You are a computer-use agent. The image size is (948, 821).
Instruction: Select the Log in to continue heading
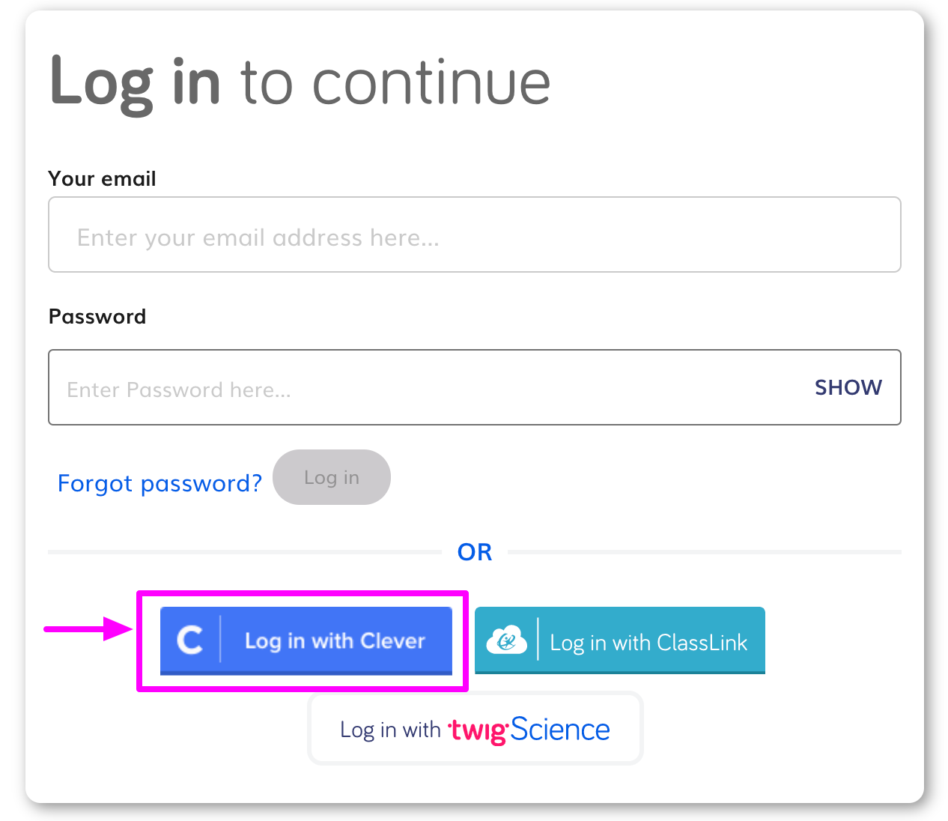(300, 82)
